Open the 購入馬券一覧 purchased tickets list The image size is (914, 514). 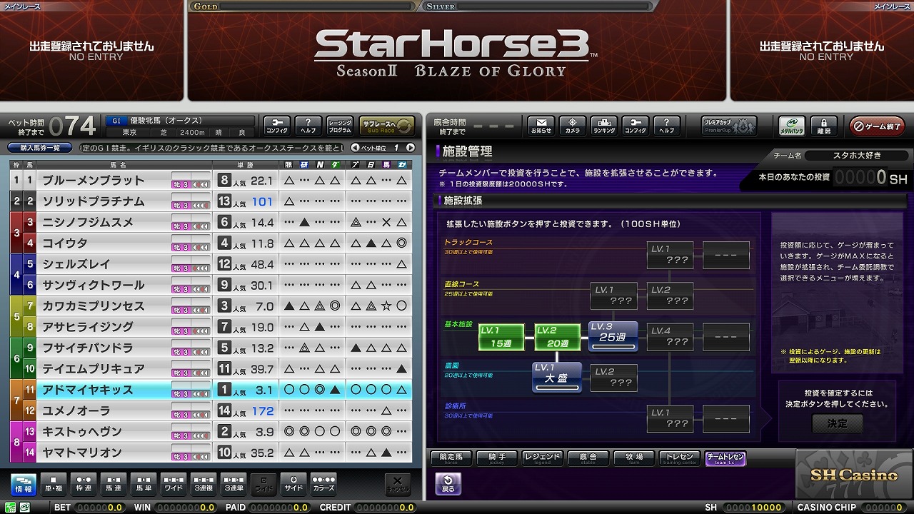40,148
